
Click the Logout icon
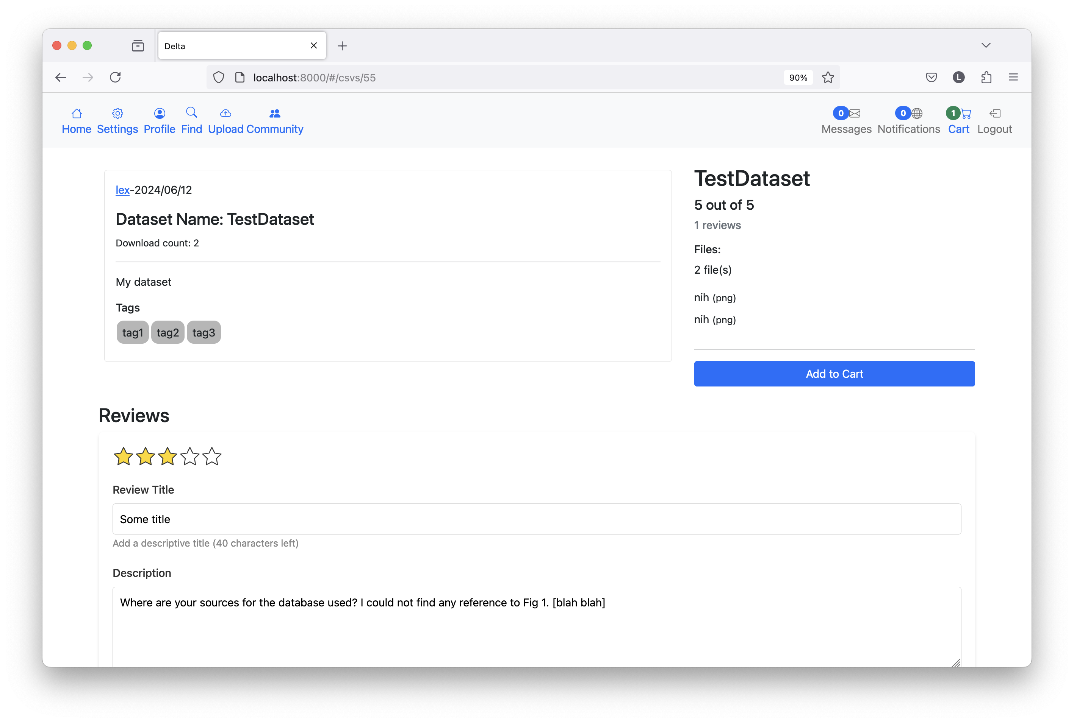click(995, 114)
